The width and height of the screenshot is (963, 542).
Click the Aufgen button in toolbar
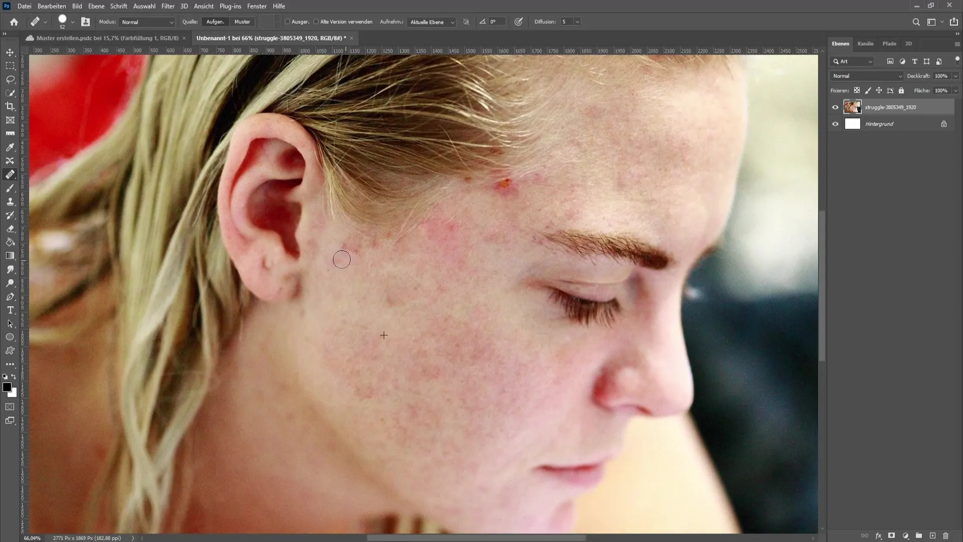216,22
